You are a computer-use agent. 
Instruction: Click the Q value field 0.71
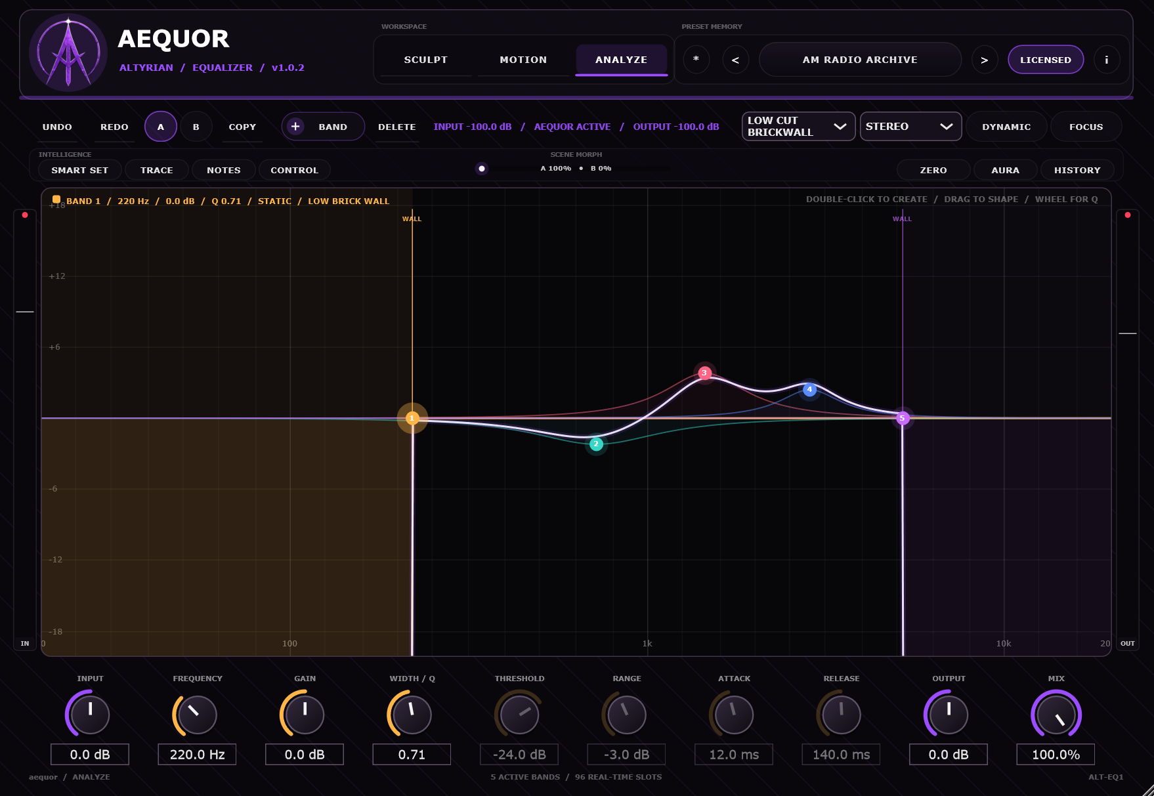pos(412,755)
